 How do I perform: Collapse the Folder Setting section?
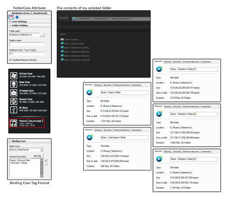tap(10, 25)
